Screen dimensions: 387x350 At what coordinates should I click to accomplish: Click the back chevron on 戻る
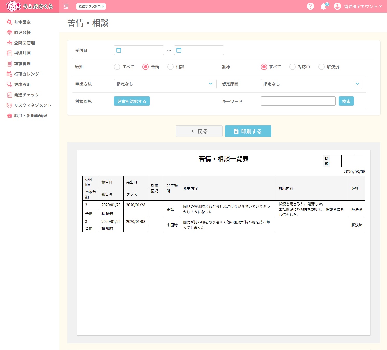(193, 131)
